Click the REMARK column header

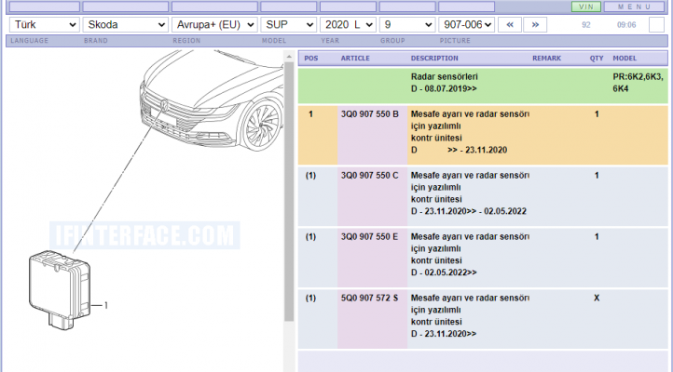click(546, 59)
